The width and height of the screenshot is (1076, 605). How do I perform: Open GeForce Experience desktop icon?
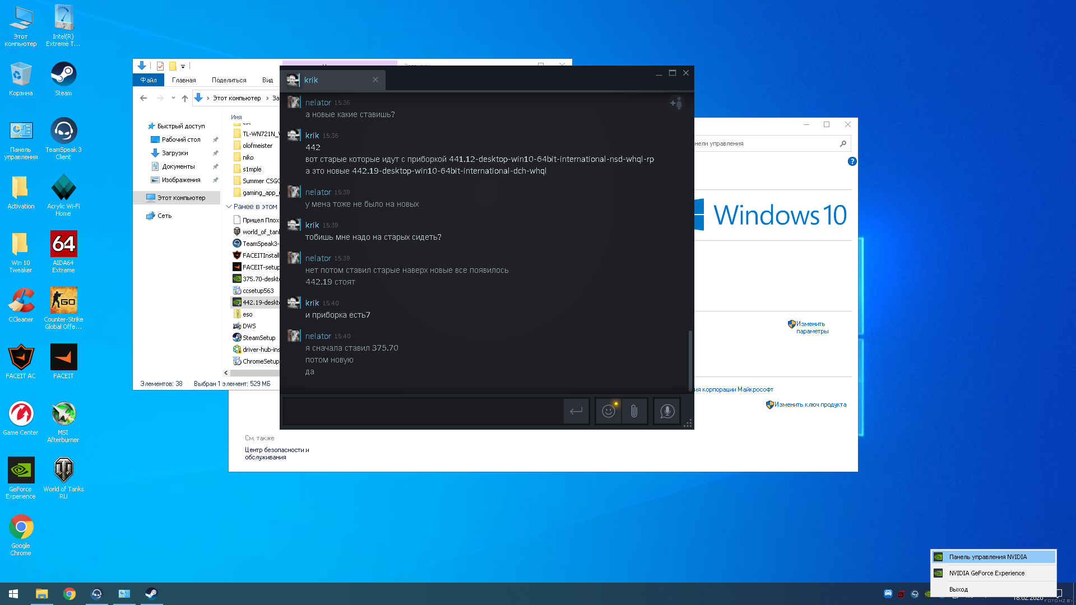point(21,478)
